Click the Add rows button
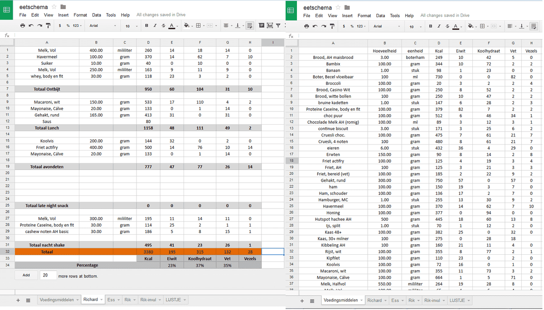Viewport: 544px width, 310px height. click(x=26, y=275)
